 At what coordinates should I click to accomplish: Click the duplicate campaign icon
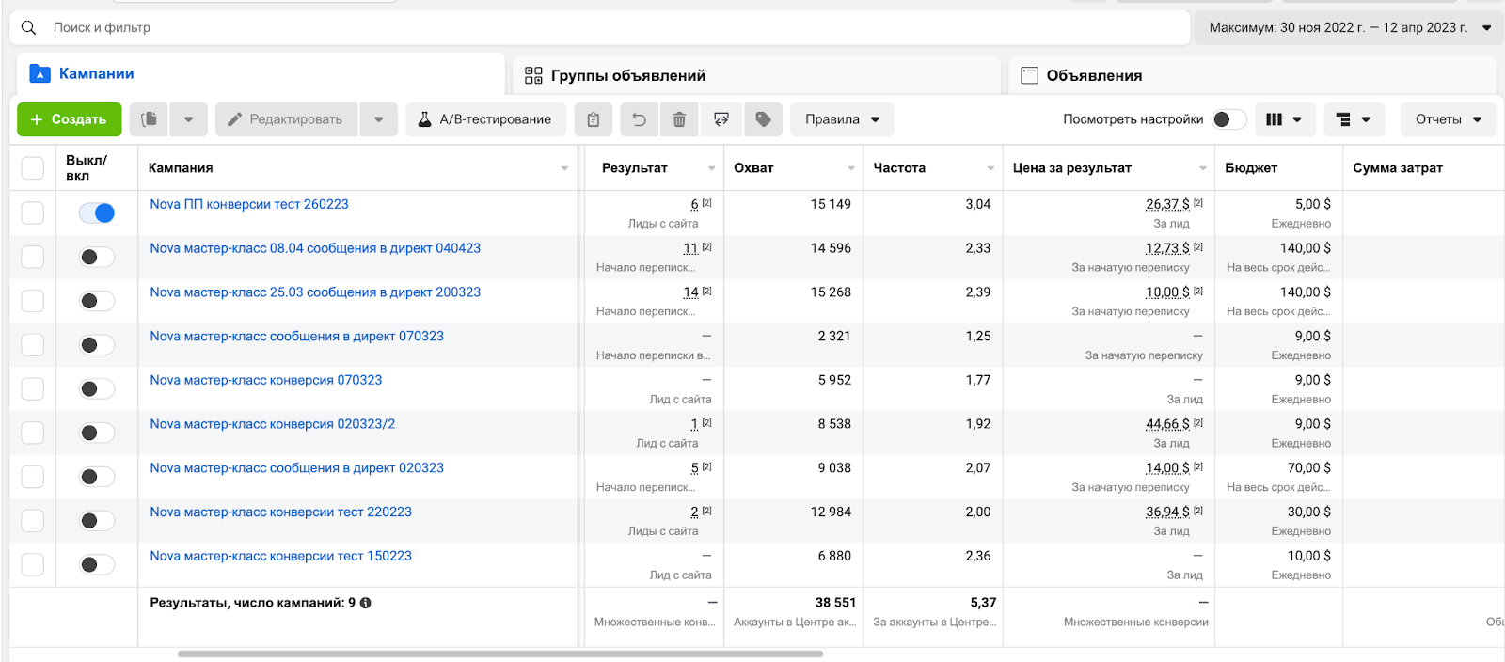click(149, 119)
